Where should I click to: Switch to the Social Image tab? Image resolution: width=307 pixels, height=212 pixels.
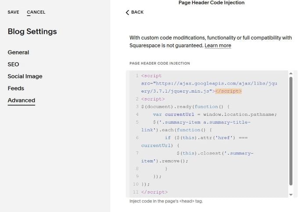pyautogui.click(x=25, y=76)
